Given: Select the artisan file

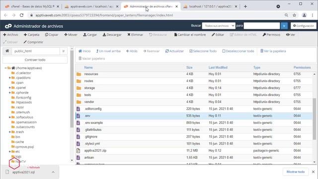Looking at the screenshot, I should point(89,158).
